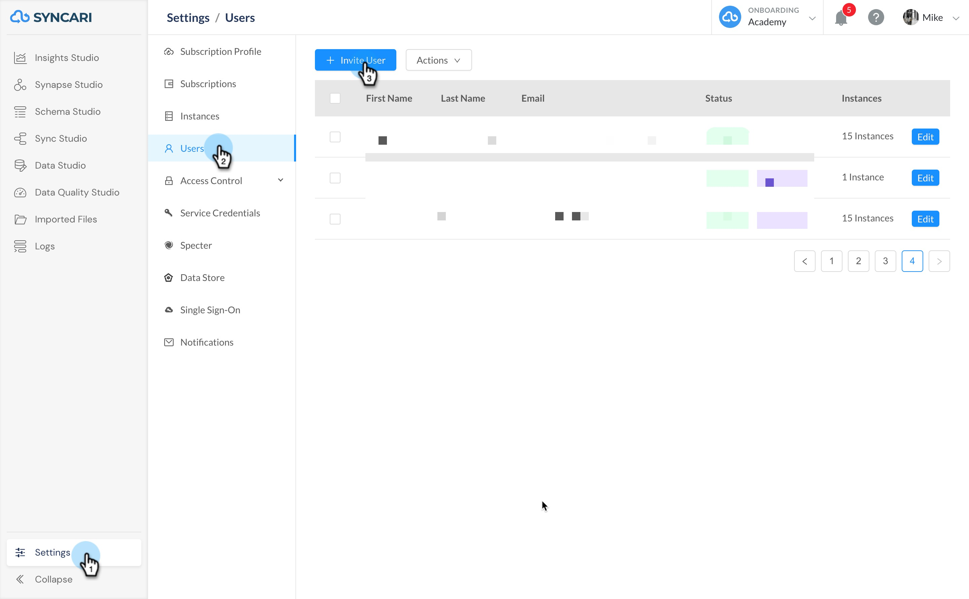969x599 pixels.
Task: Open Data Studio database icon
Action: tap(20, 166)
